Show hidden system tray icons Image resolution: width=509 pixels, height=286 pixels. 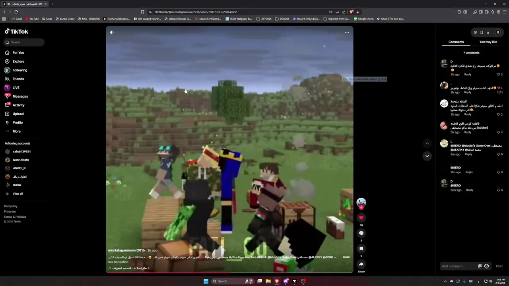pyautogui.click(x=445, y=281)
